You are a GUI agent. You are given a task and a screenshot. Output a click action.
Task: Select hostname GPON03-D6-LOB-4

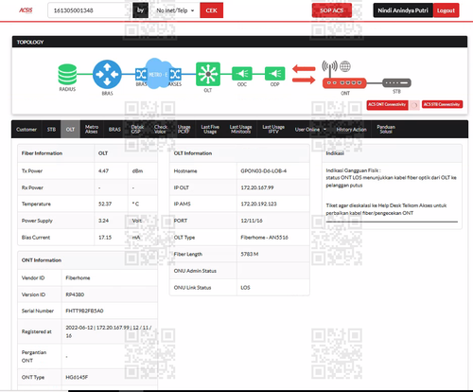tap(264, 171)
